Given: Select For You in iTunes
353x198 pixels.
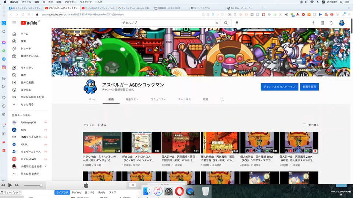Looking at the screenshot, I should click(76, 192).
